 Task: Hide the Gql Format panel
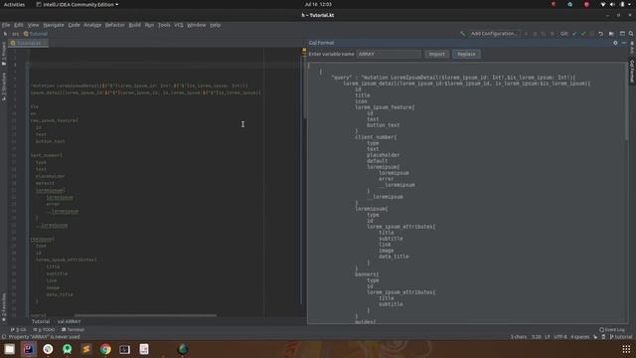(x=624, y=43)
